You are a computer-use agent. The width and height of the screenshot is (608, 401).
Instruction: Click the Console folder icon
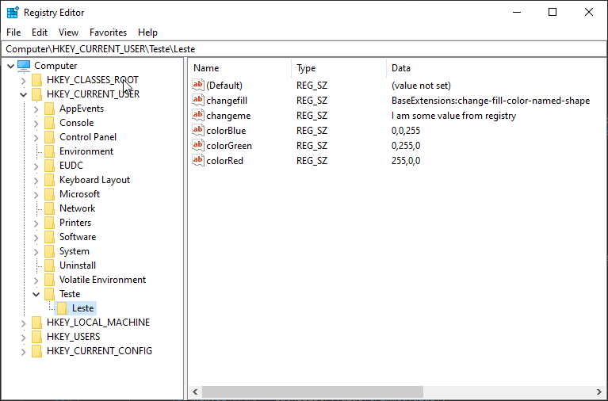[50, 123]
